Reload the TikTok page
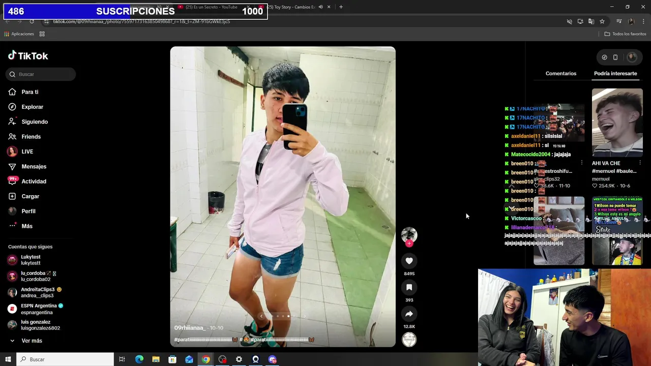The width and height of the screenshot is (651, 366). pos(32,21)
